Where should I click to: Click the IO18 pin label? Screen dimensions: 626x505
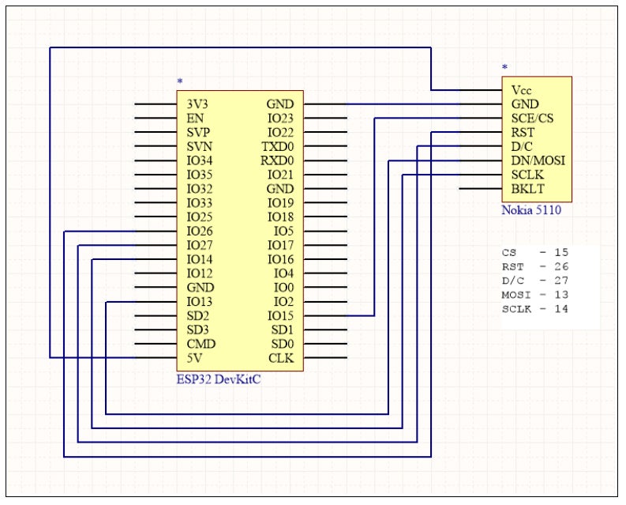click(x=281, y=217)
